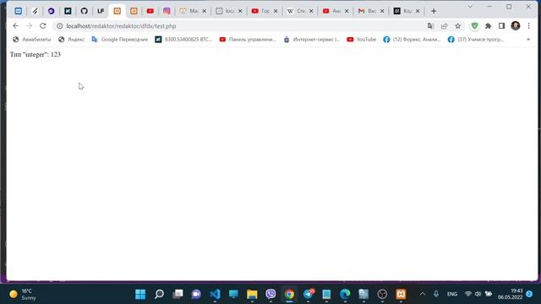The image size is (541, 304).
Task: View site information icon in address bar
Action: 60,26
